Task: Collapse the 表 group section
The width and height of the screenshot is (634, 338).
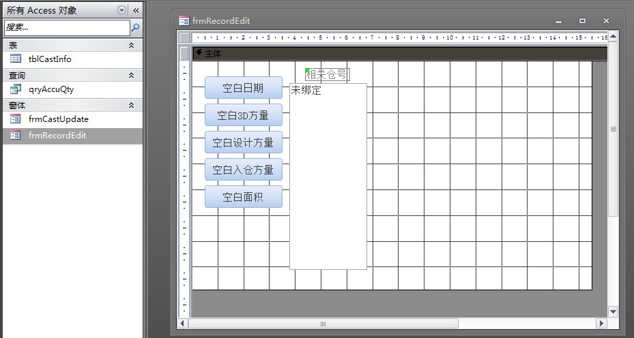Action: click(131, 45)
